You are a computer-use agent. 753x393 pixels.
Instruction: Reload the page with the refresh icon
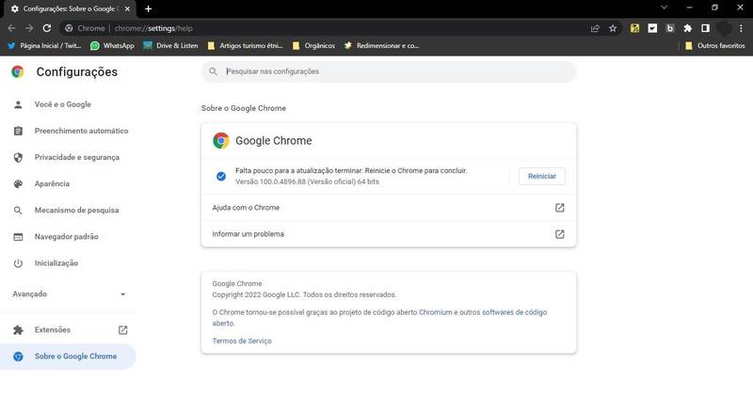tap(46, 28)
